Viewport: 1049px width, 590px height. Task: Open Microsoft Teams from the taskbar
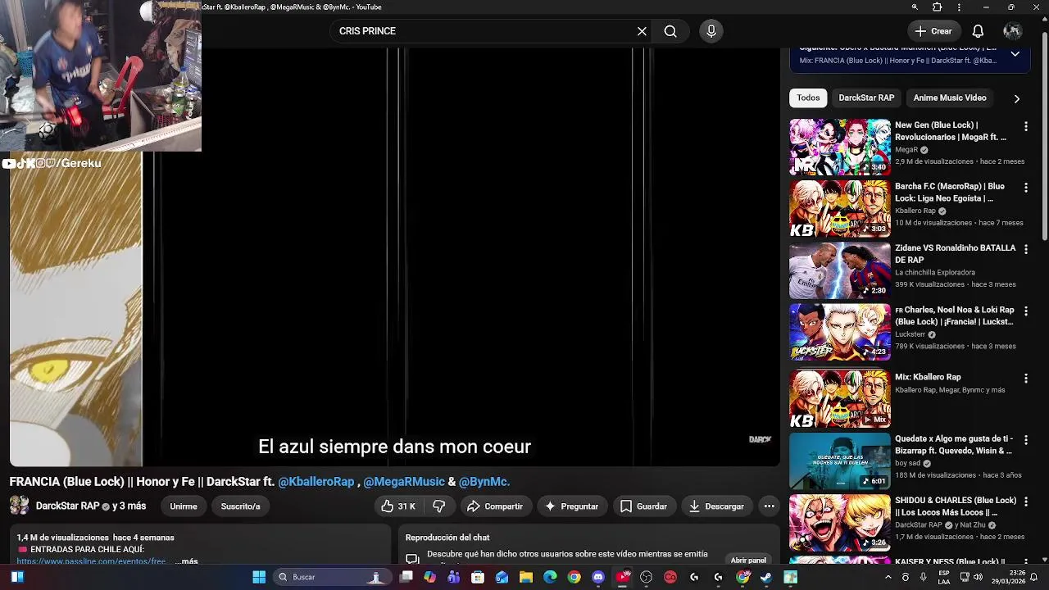tap(454, 577)
